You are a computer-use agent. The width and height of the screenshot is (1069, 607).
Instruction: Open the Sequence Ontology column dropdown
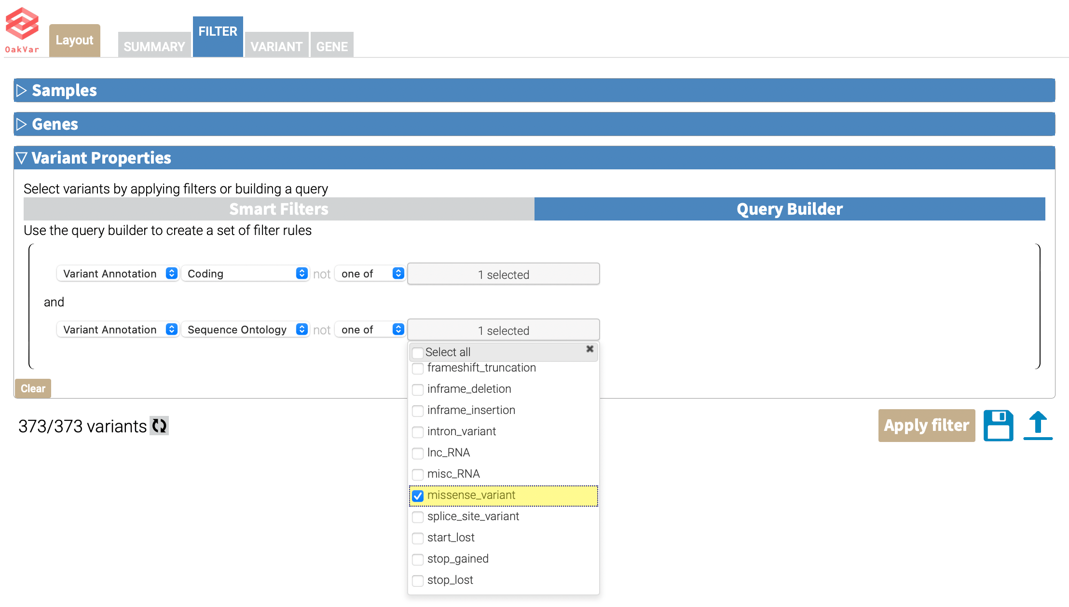click(246, 330)
